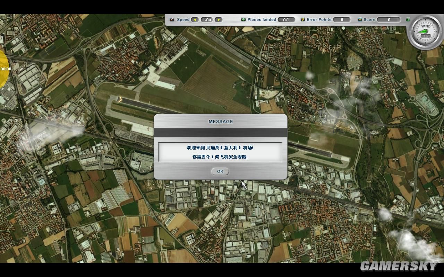Image resolution: width=444 pixels, height=277 pixels.
Task: Click the Error Points lightning icon
Action: pyautogui.click(x=303, y=20)
